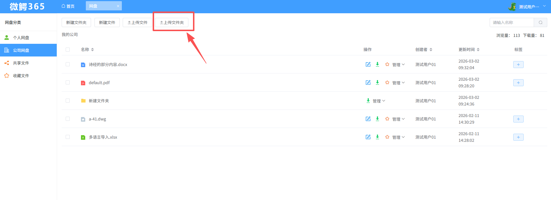The height and width of the screenshot is (200, 551).
Task: Expand 管理 menu for default.pdf
Action: pos(398,83)
